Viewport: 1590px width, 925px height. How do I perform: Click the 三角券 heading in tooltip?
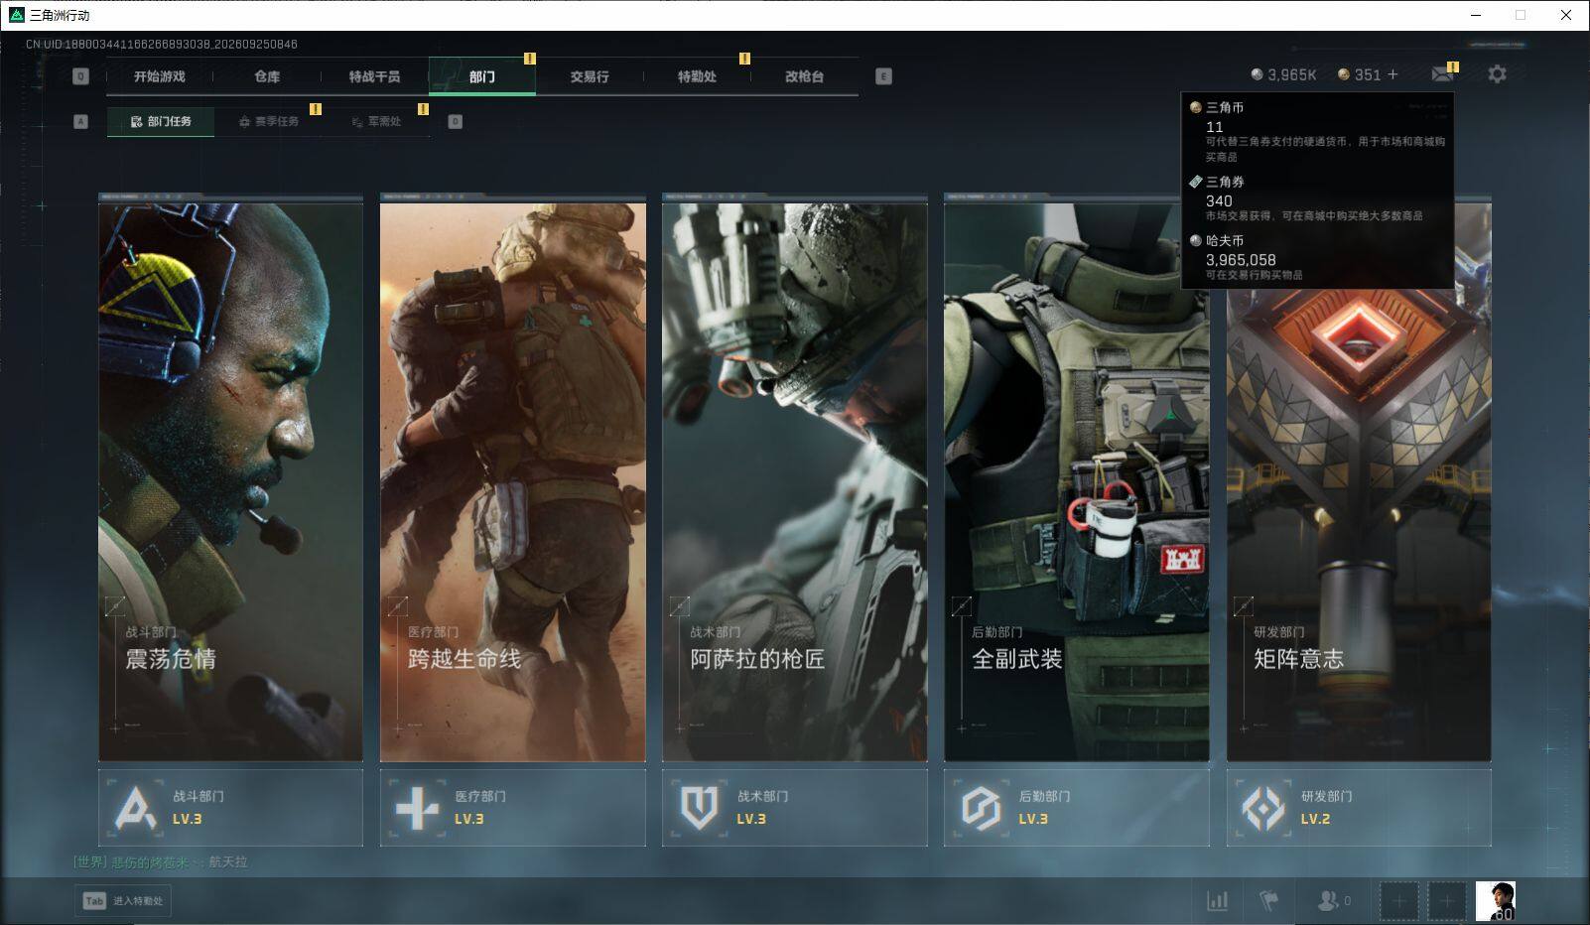[1225, 182]
